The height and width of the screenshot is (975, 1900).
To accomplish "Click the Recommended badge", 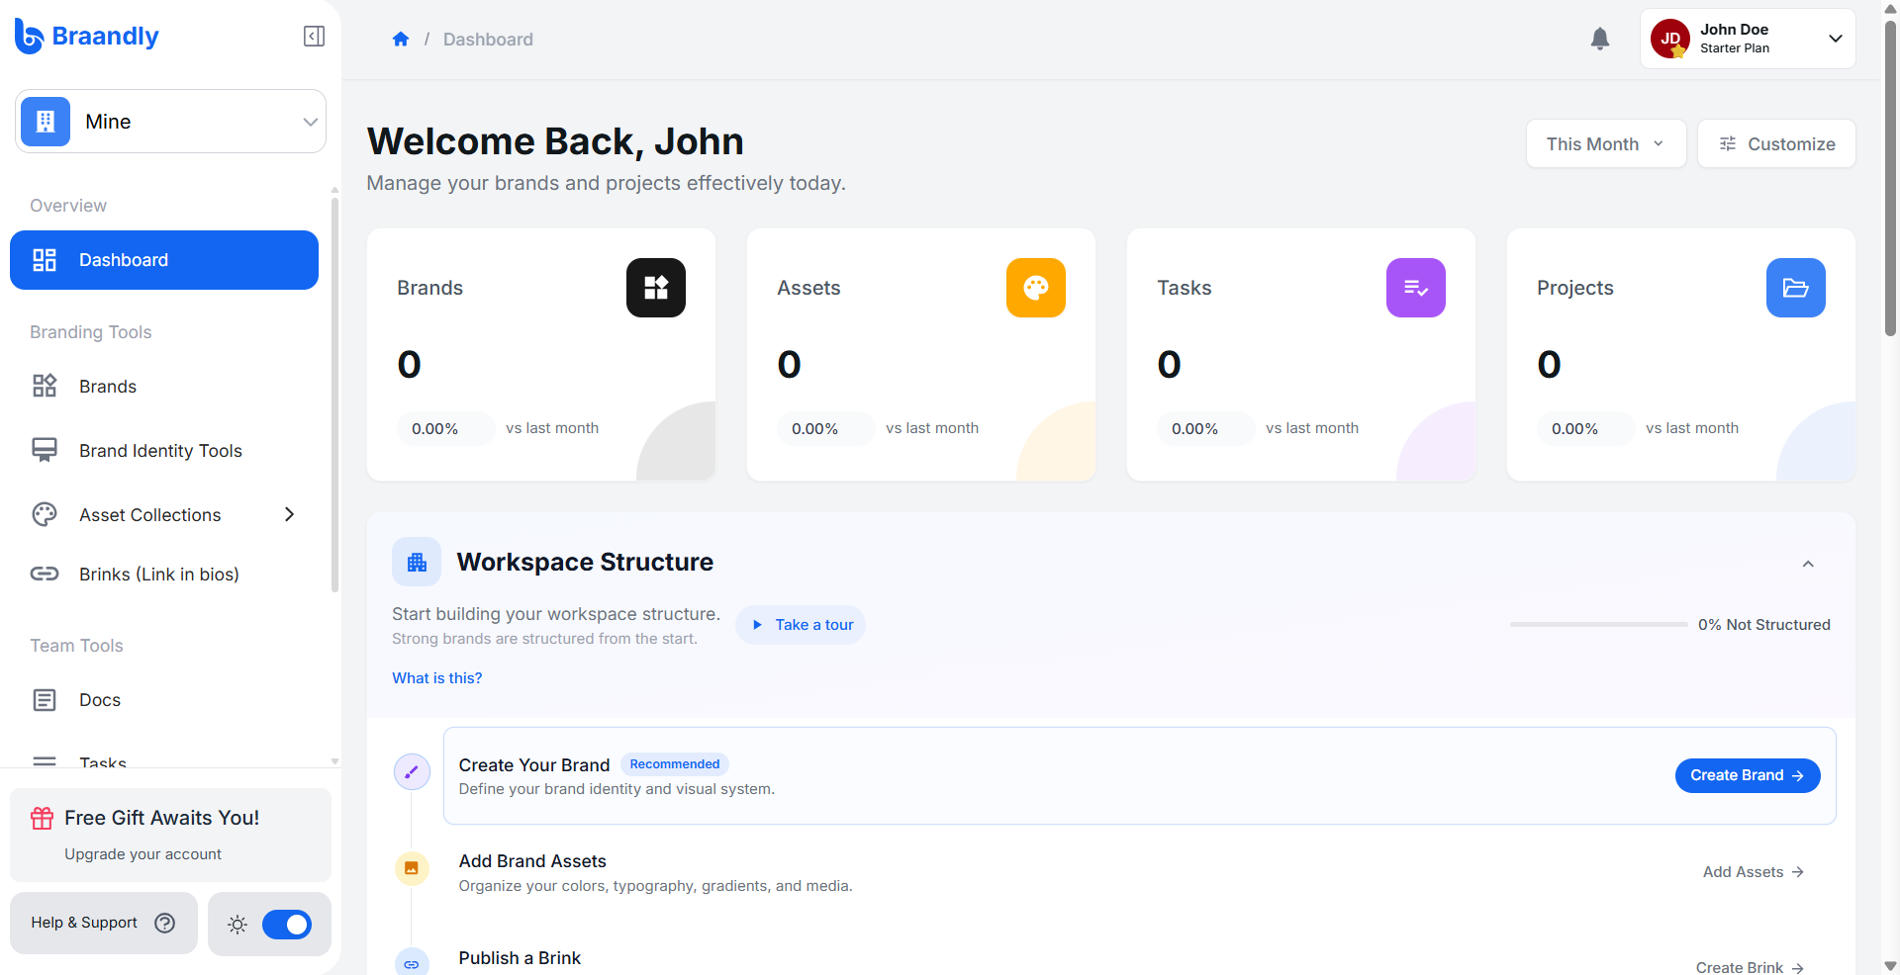I will tap(675, 764).
